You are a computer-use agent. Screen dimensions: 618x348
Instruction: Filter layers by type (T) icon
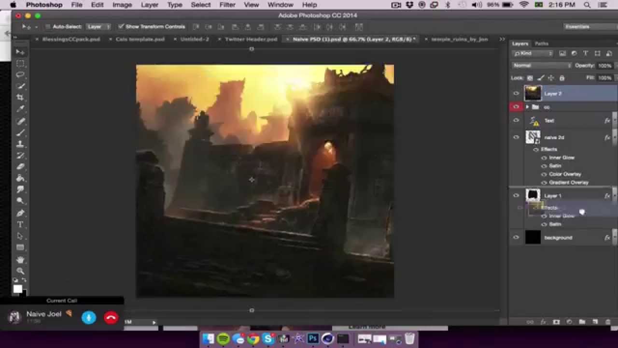tap(586, 54)
